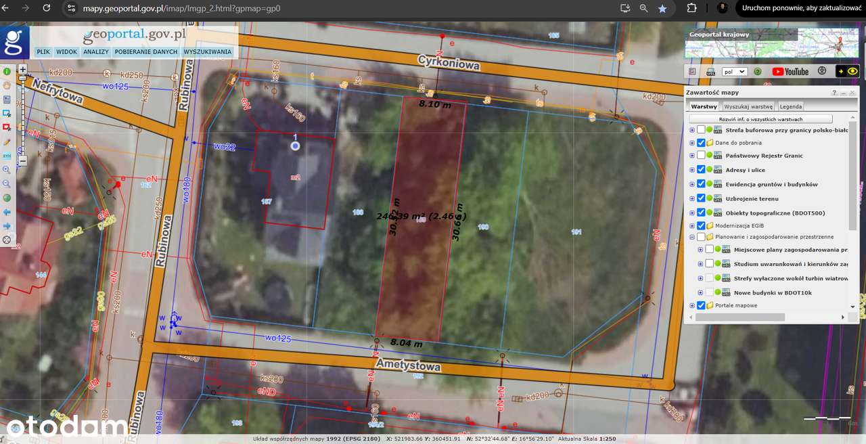Select the blue rectangle selection tool
This screenshot has height=444, width=866.
(x=7, y=113)
